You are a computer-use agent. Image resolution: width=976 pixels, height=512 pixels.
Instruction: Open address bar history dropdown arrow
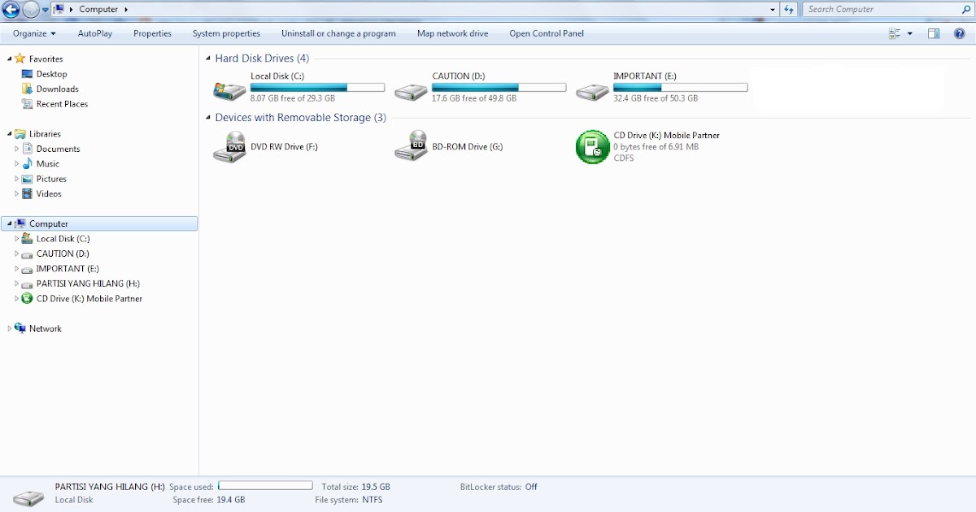tap(773, 10)
